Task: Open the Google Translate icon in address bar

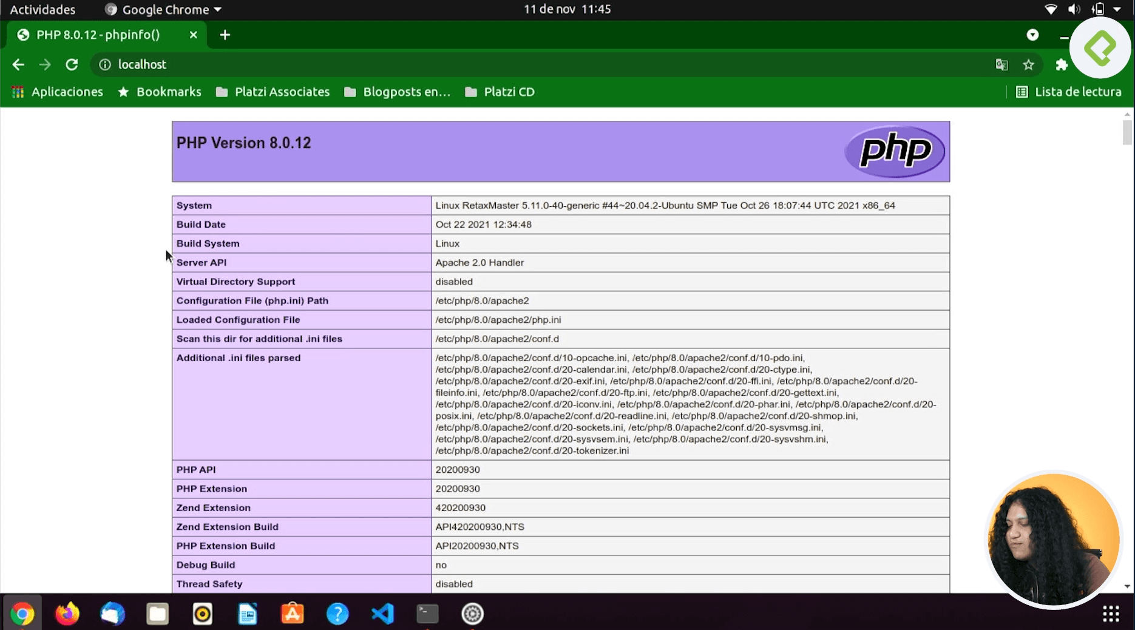Action: pos(1001,64)
